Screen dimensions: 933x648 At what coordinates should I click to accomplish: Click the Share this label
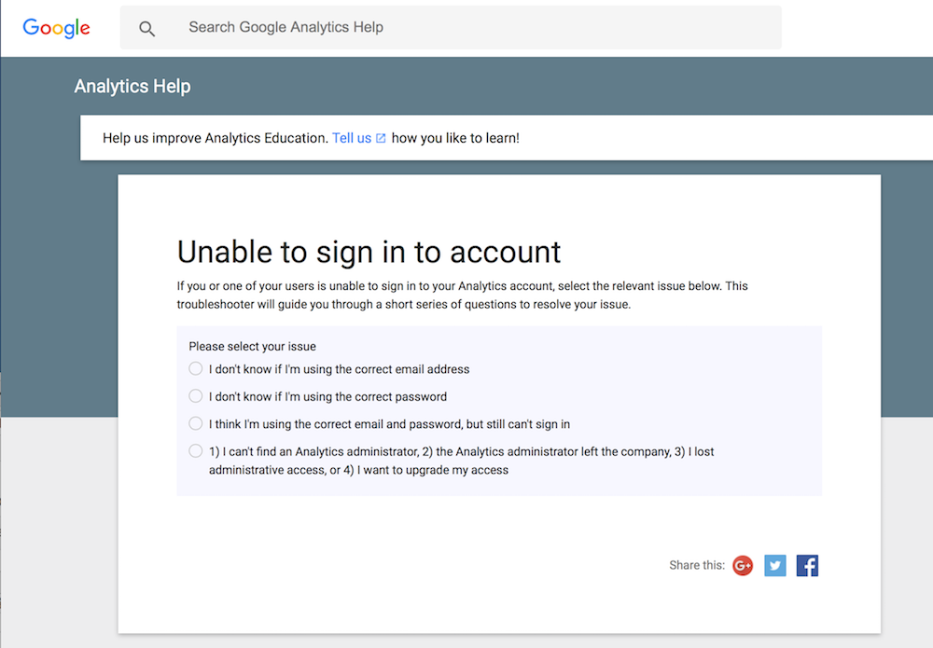coord(697,565)
